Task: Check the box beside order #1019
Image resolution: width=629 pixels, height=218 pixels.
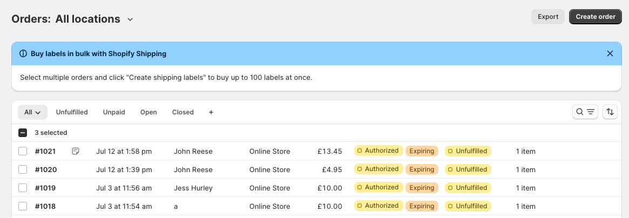Action: (x=23, y=188)
